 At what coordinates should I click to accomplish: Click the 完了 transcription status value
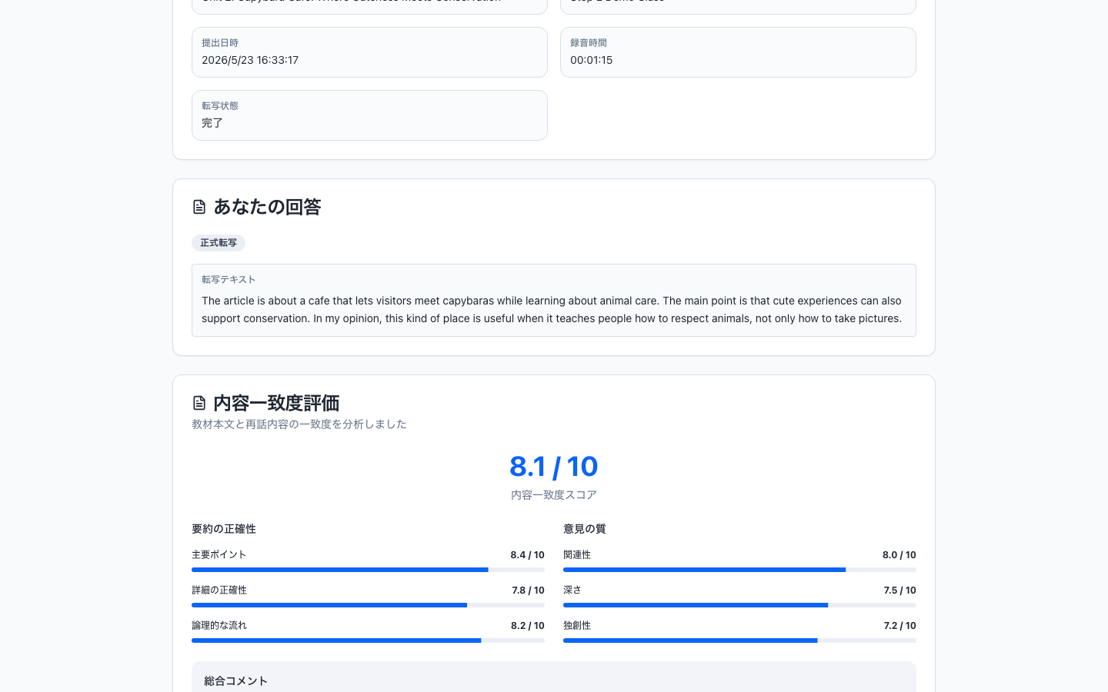(x=212, y=123)
